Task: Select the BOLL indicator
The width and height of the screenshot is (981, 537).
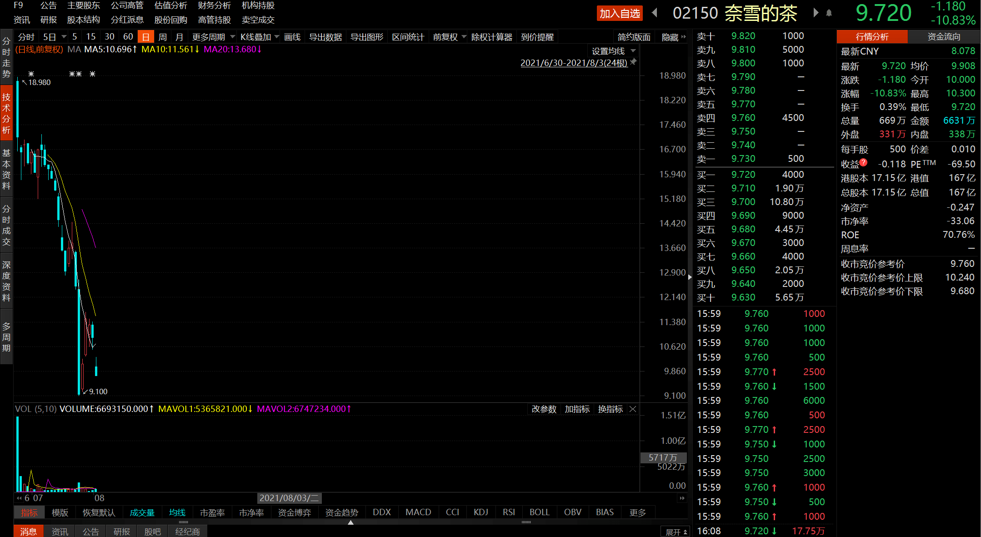Action: (x=540, y=512)
